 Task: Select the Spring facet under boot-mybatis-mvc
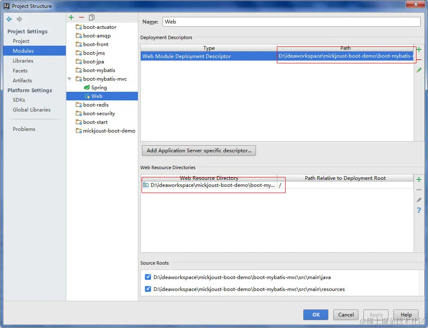tap(99, 87)
